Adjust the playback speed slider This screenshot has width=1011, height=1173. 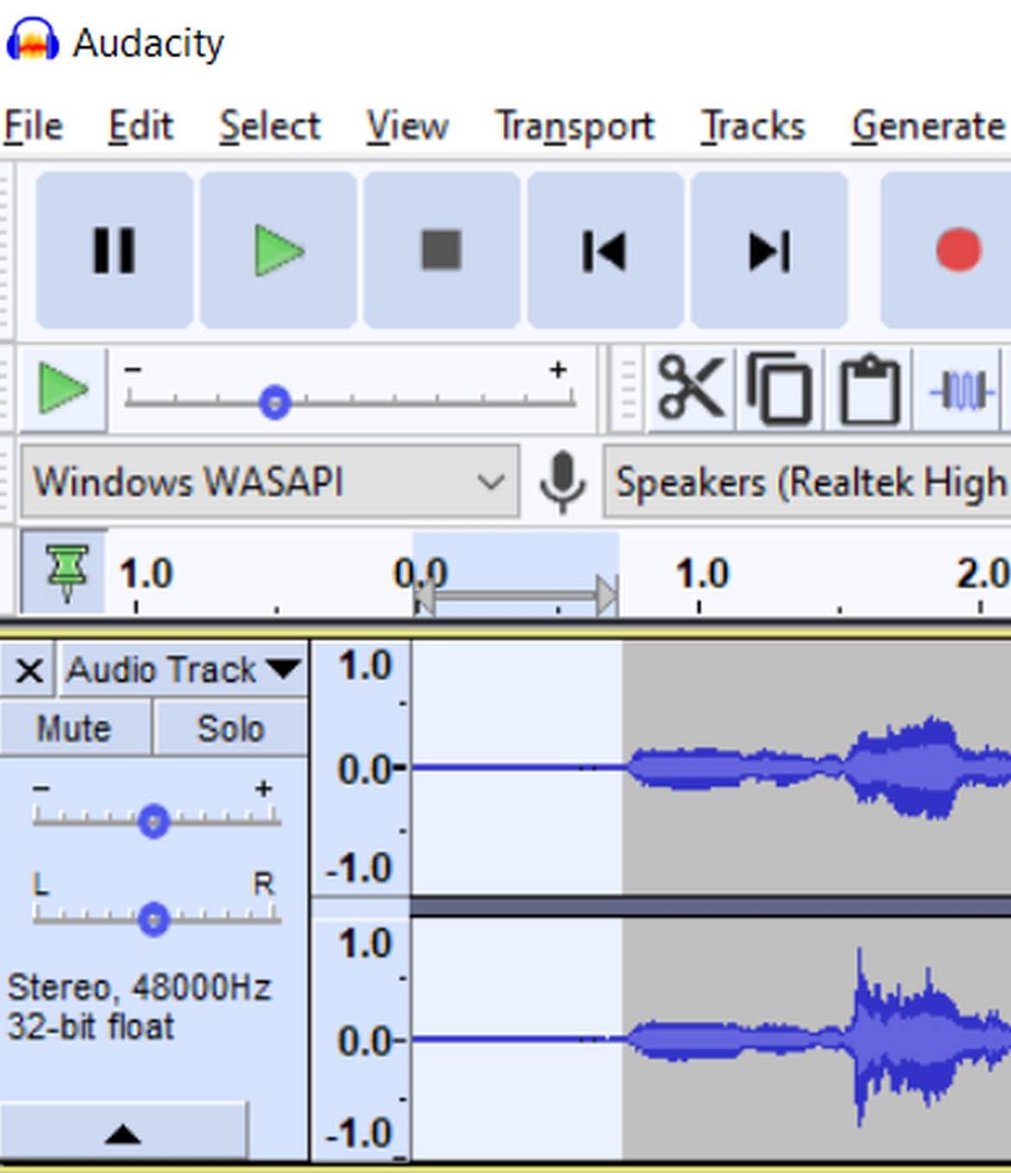tap(276, 403)
